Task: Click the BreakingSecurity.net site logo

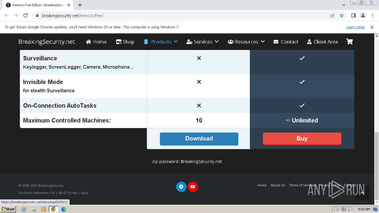Action: (x=47, y=42)
